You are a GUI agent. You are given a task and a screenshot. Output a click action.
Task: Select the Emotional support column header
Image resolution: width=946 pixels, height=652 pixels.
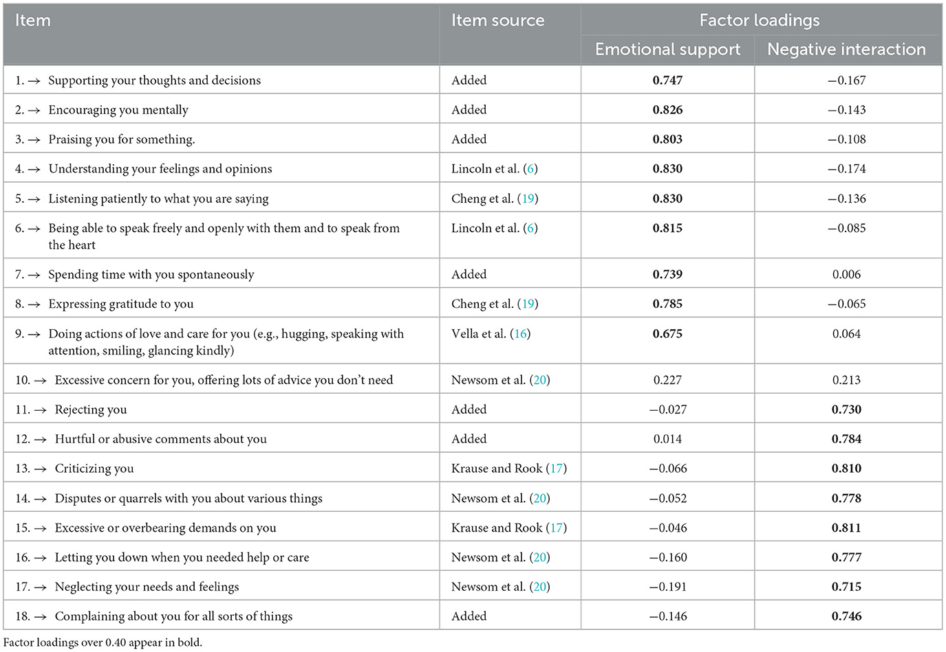pyautogui.click(x=667, y=49)
